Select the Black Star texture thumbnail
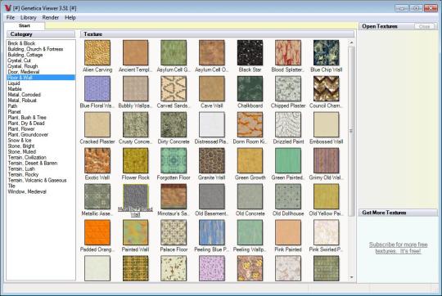 click(x=250, y=52)
